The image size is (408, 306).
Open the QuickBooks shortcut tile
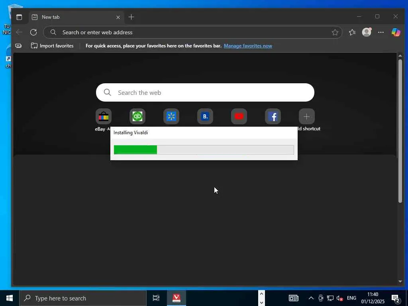[x=137, y=117]
